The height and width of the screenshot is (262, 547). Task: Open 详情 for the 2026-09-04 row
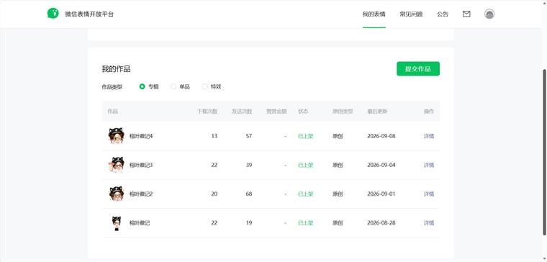(429, 165)
